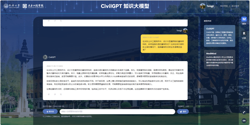The height and width of the screenshot is (125, 250).
Task: Click the model list heading in right panel
Action: [208, 21]
